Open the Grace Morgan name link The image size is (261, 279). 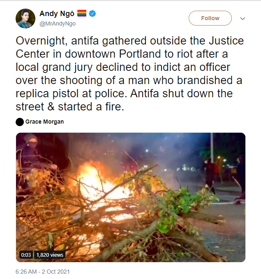(x=44, y=122)
